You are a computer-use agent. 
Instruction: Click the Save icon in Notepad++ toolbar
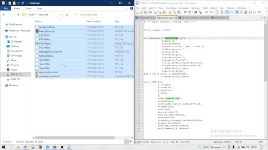click(146, 12)
